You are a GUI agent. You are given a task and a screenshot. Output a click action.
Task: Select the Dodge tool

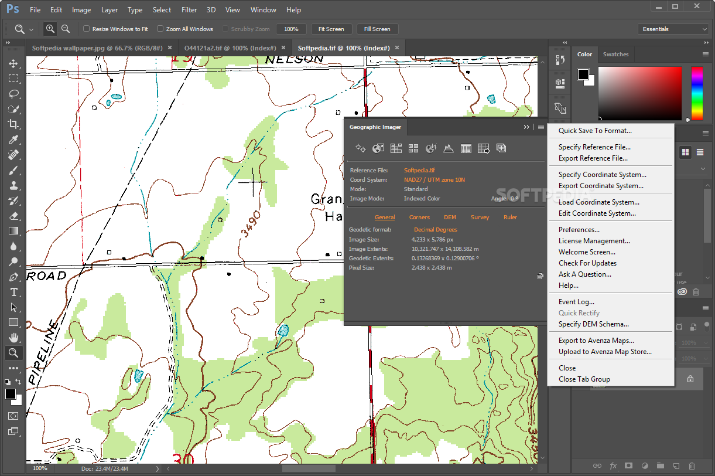click(13, 261)
